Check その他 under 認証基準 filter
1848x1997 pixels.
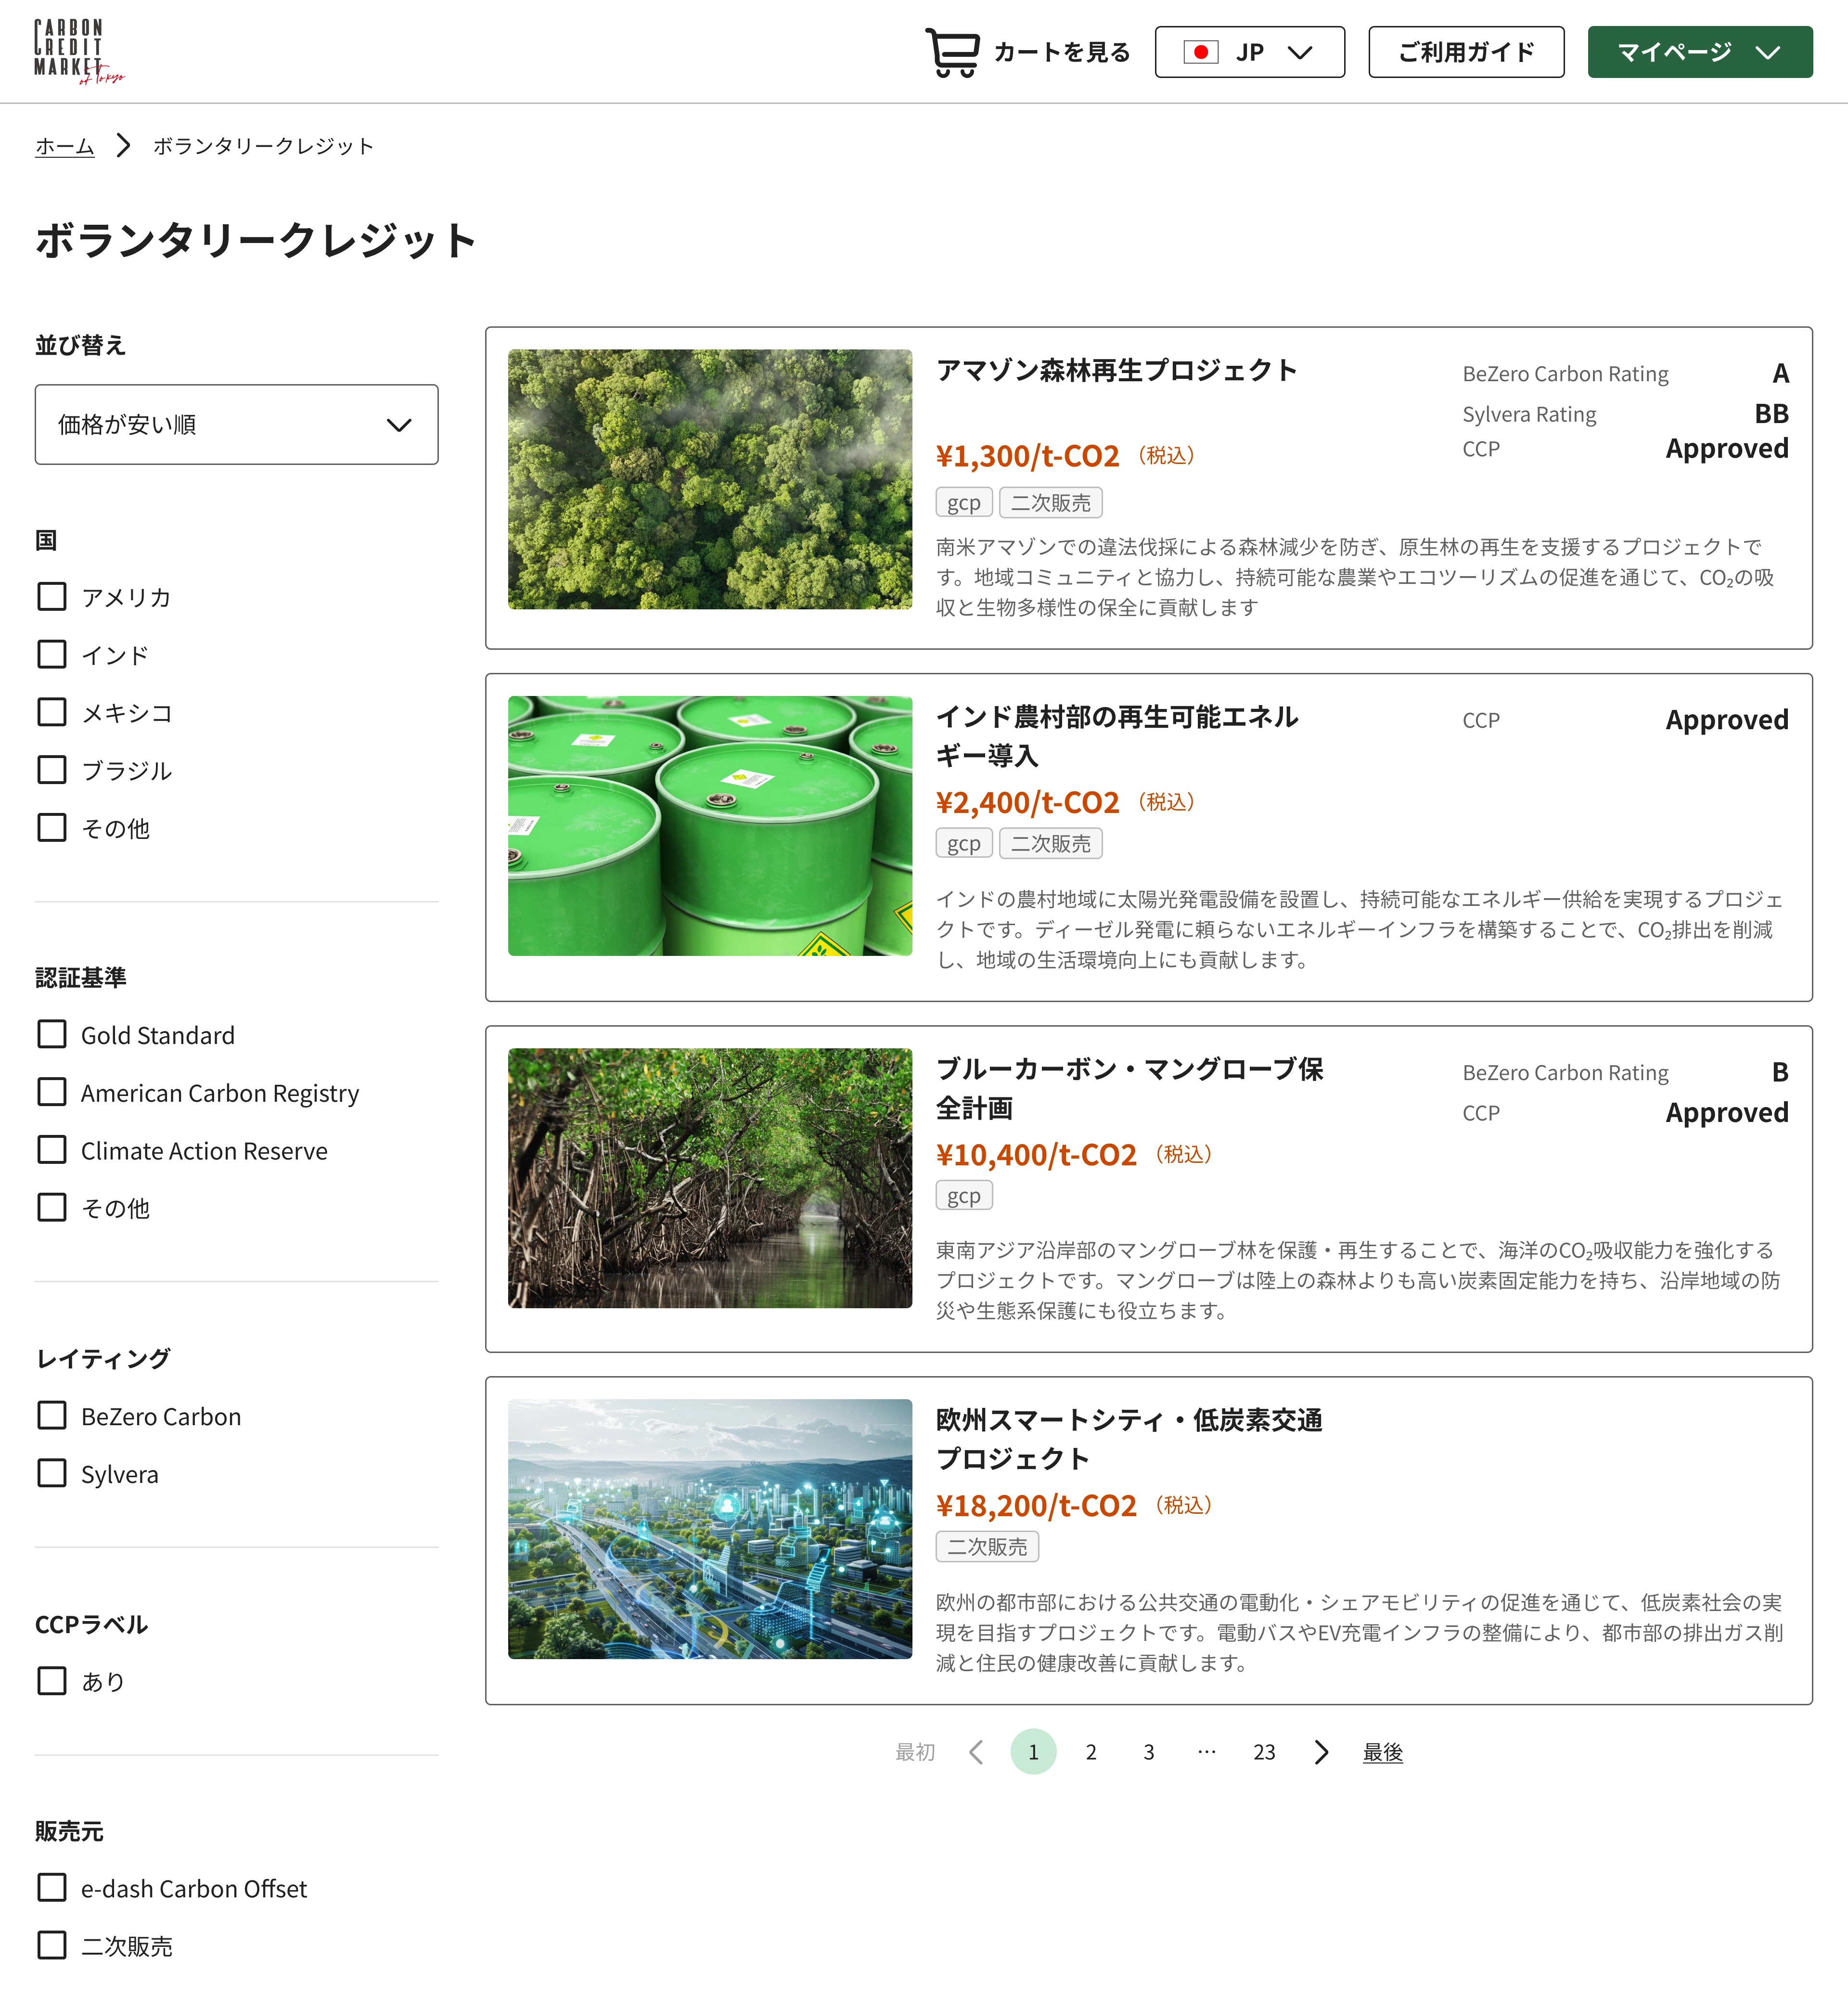pyautogui.click(x=52, y=1208)
